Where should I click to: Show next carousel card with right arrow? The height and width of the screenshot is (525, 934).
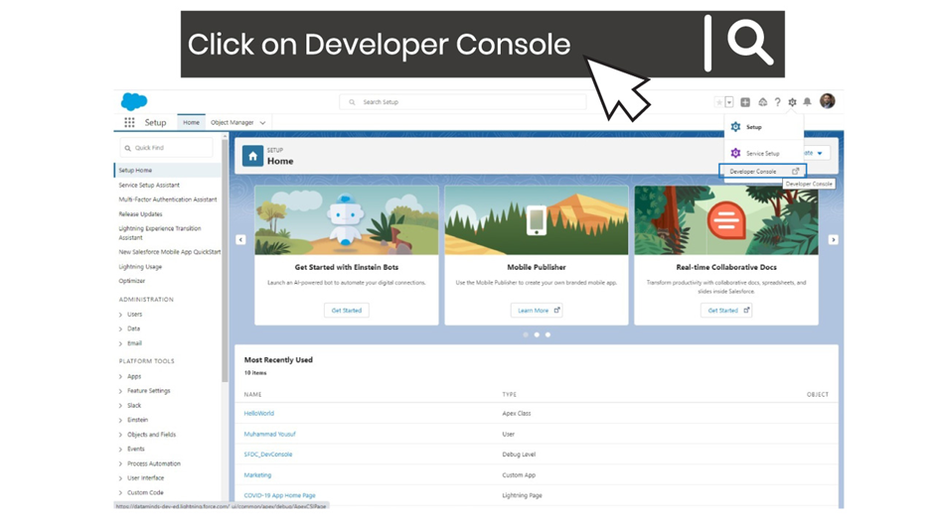tap(834, 239)
